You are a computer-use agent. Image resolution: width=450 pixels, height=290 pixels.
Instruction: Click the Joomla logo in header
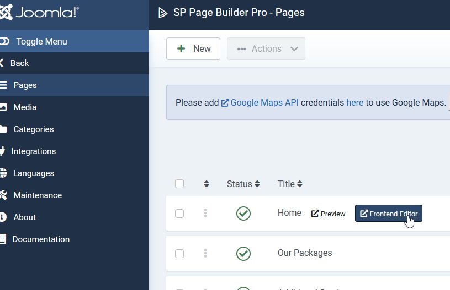40,13
